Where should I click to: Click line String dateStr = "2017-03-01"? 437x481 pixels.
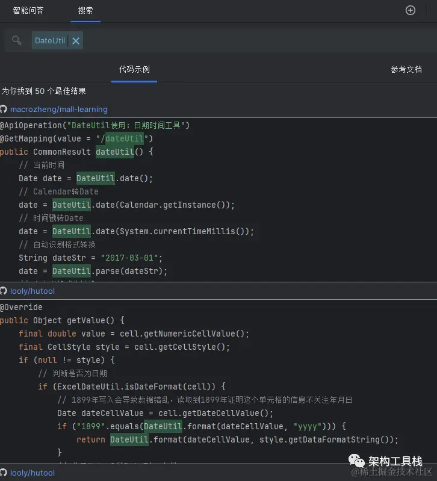pos(90,258)
